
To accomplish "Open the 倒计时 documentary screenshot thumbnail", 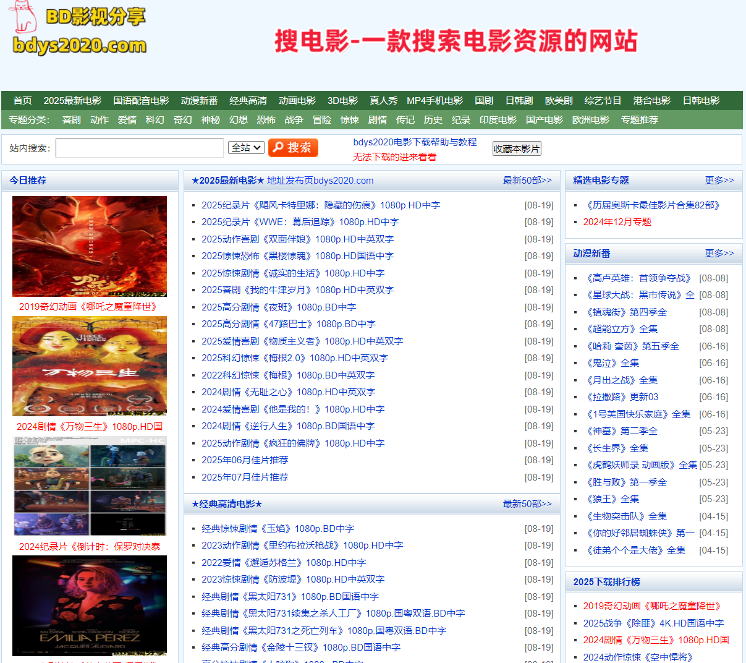I will 90,486.
